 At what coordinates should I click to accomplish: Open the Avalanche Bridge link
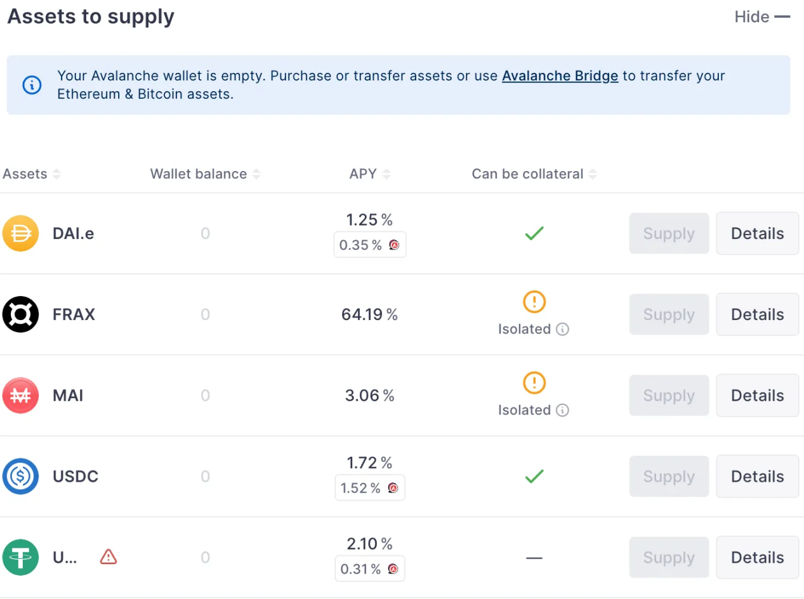(560, 75)
